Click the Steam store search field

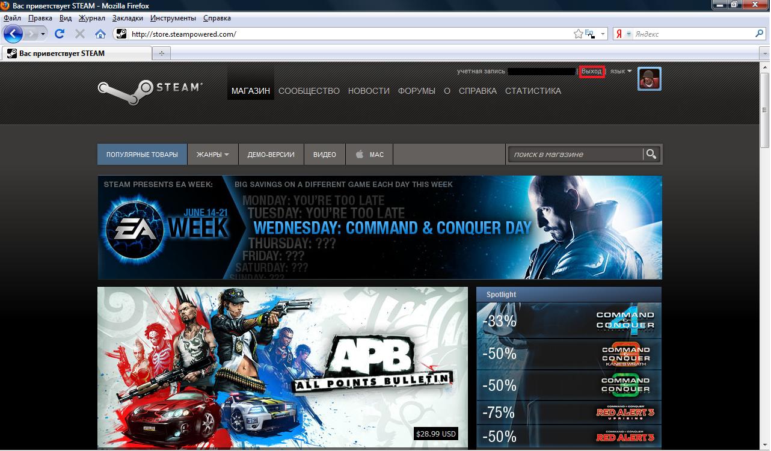[x=574, y=155]
